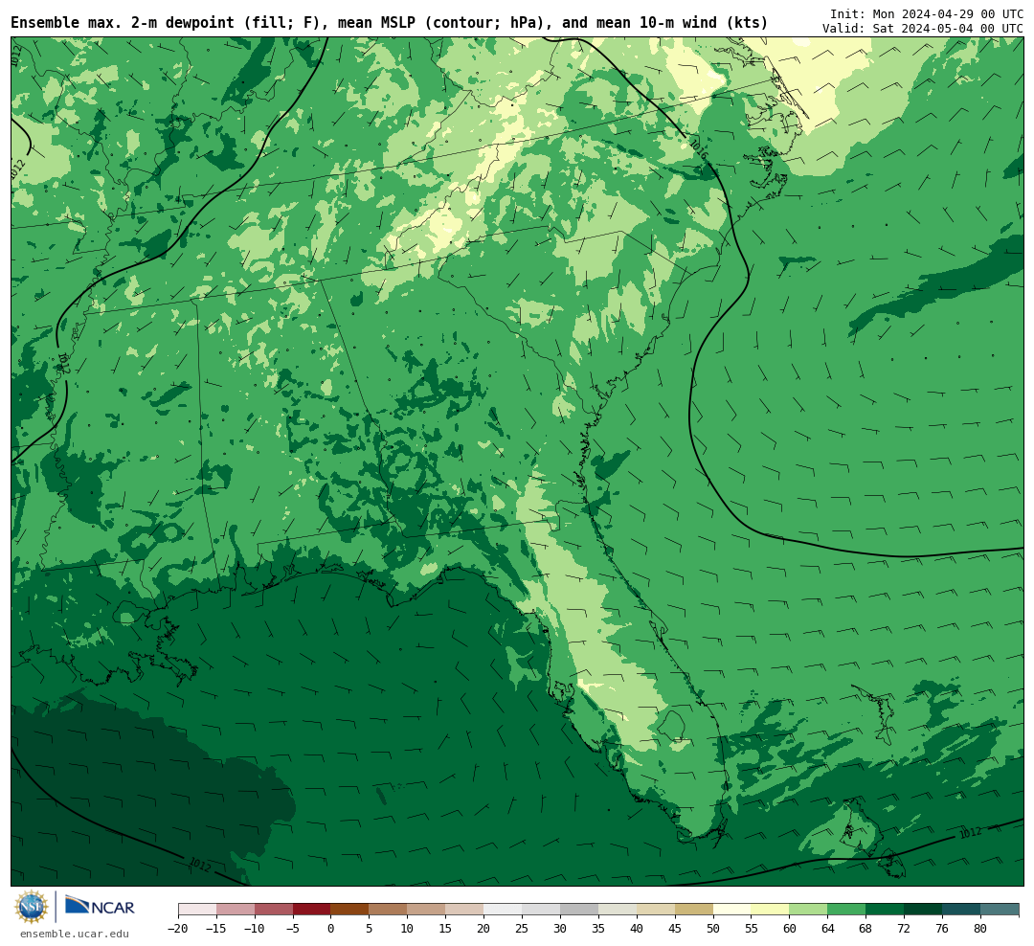Pick the colorbar swatch between -15 and -10
This screenshot has width=1034, height=946.
(x=236, y=910)
